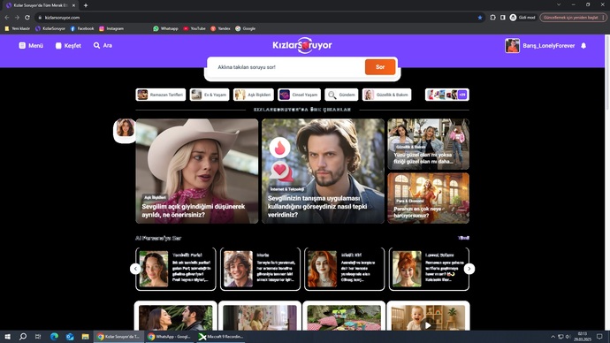This screenshot has width=610, height=343.
Task: Open the cowboy hat featured question
Action: click(197, 171)
